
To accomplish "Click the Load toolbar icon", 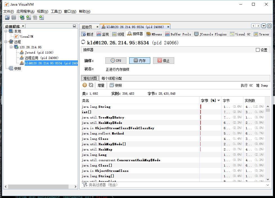I will (7, 17).
